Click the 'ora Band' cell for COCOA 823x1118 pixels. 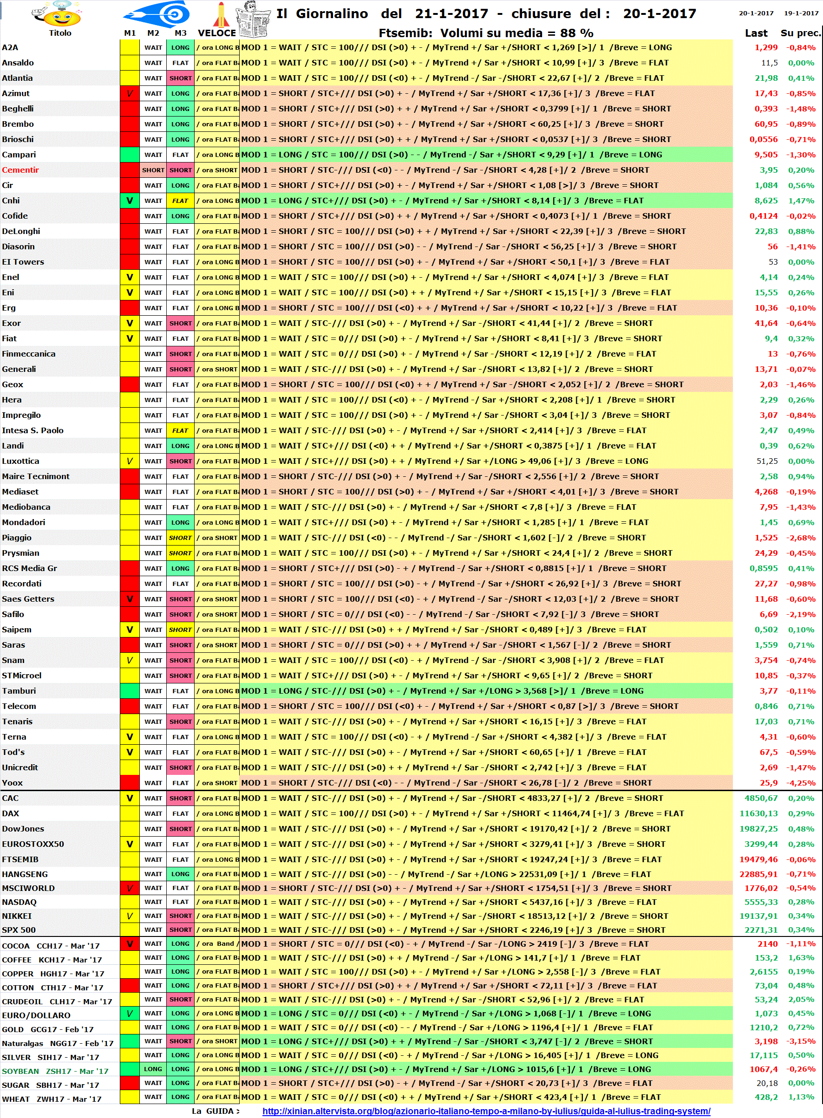click(x=217, y=943)
